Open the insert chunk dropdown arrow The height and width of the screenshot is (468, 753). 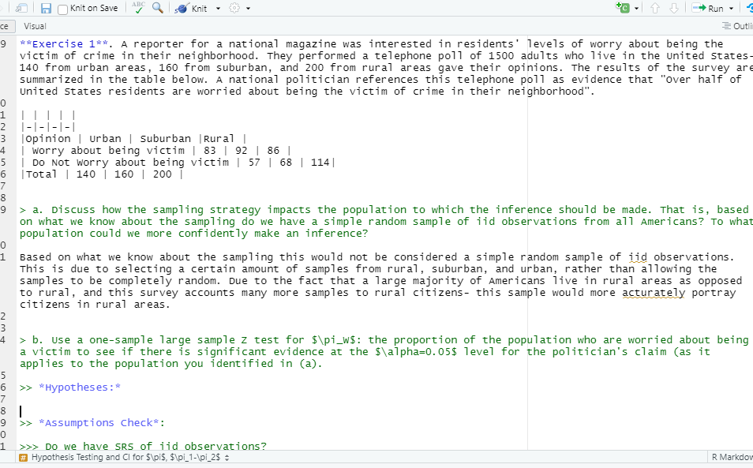(x=636, y=9)
